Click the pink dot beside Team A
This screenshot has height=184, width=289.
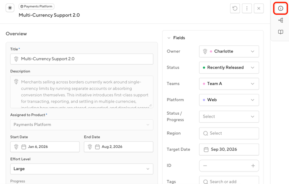point(204,84)
